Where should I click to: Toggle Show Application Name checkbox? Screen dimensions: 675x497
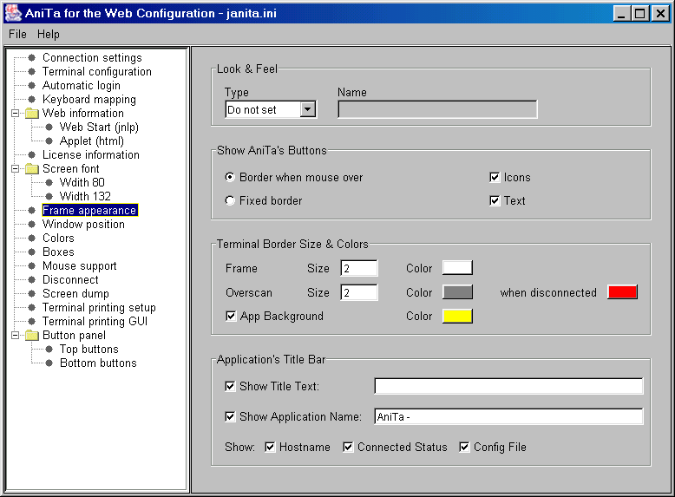click(230, 416)
